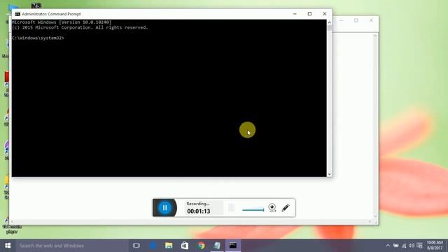Show hidden system tray icons
Screen dimensions: 448x252
pyautogui.click(x=388, y=246)
